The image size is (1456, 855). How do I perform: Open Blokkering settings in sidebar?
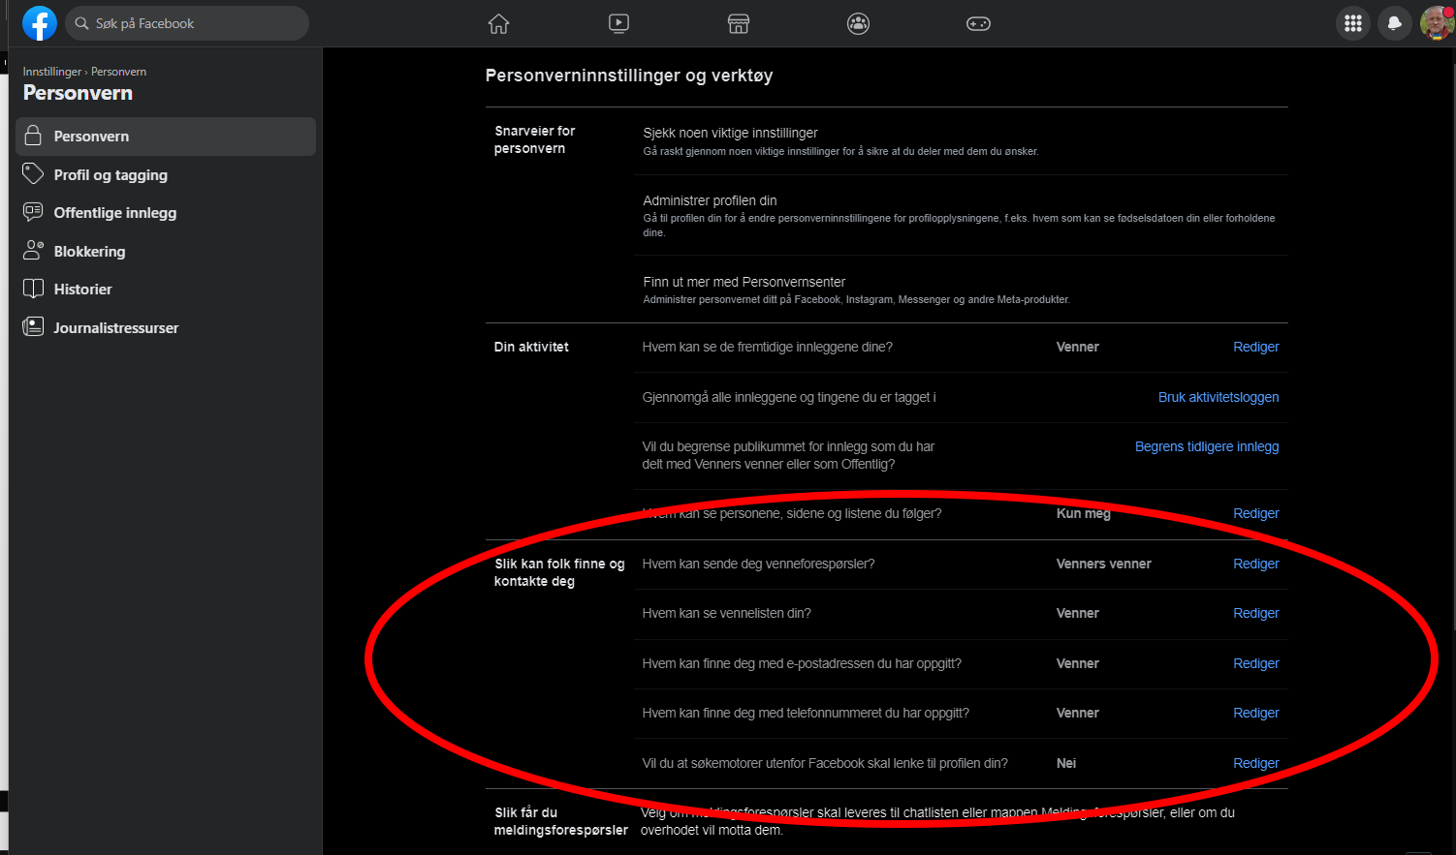pos(89,252)
